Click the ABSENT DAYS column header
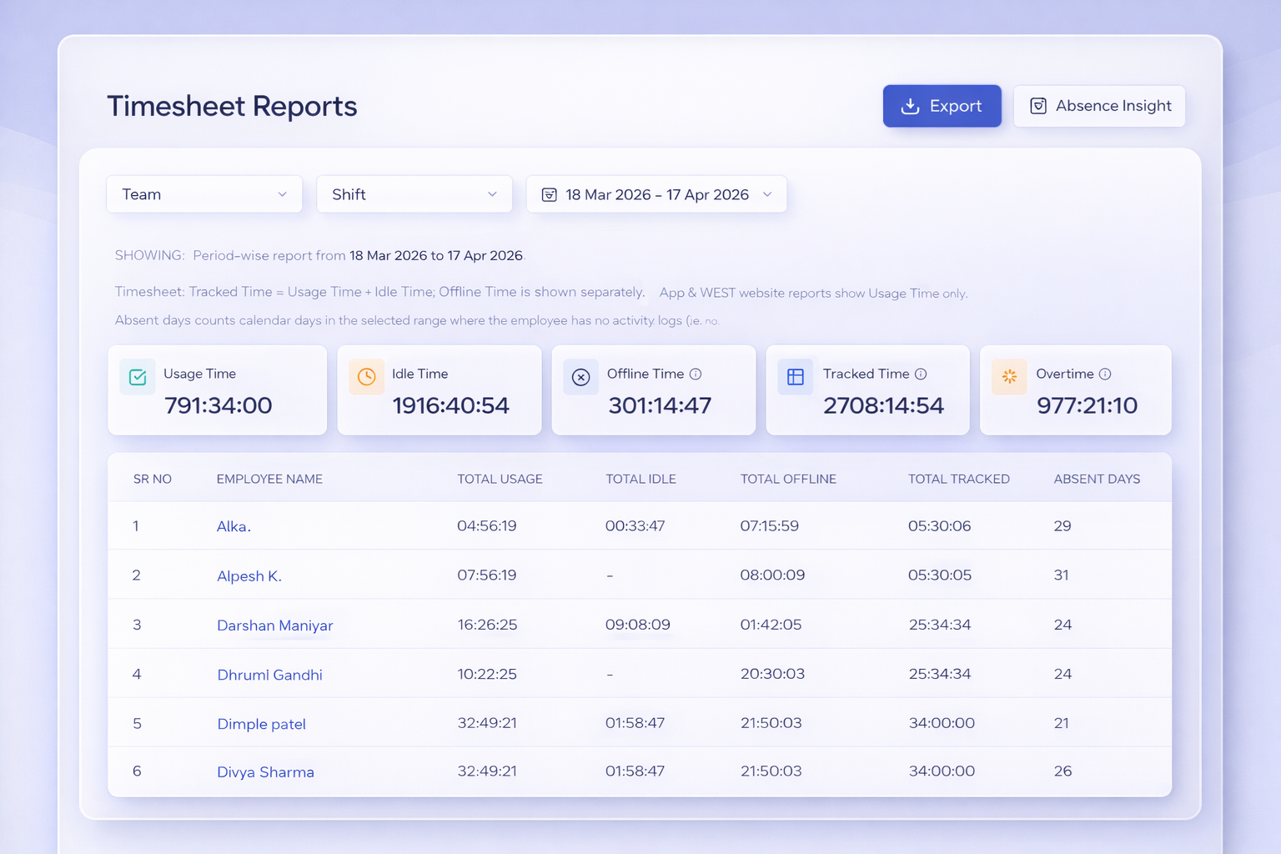The height and width of the screenshot is (854, 1281). 1097,479
